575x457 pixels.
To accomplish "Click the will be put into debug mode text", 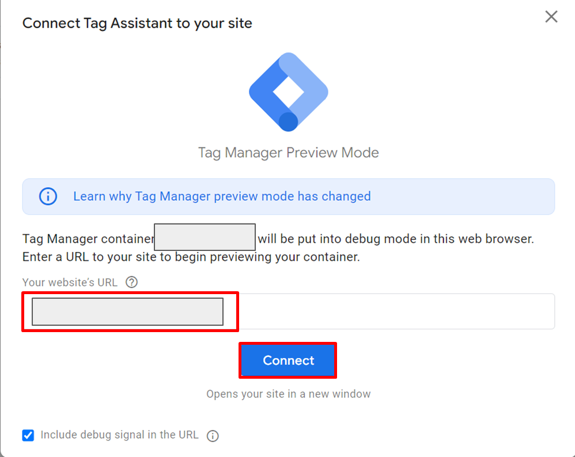I will click(x=396, y=239).
